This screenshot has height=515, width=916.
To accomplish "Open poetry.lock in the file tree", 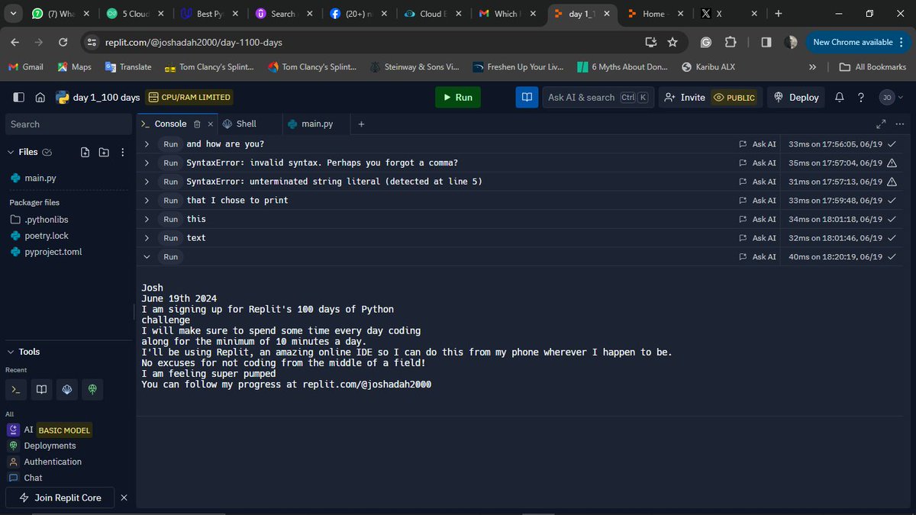I will 47,236.
